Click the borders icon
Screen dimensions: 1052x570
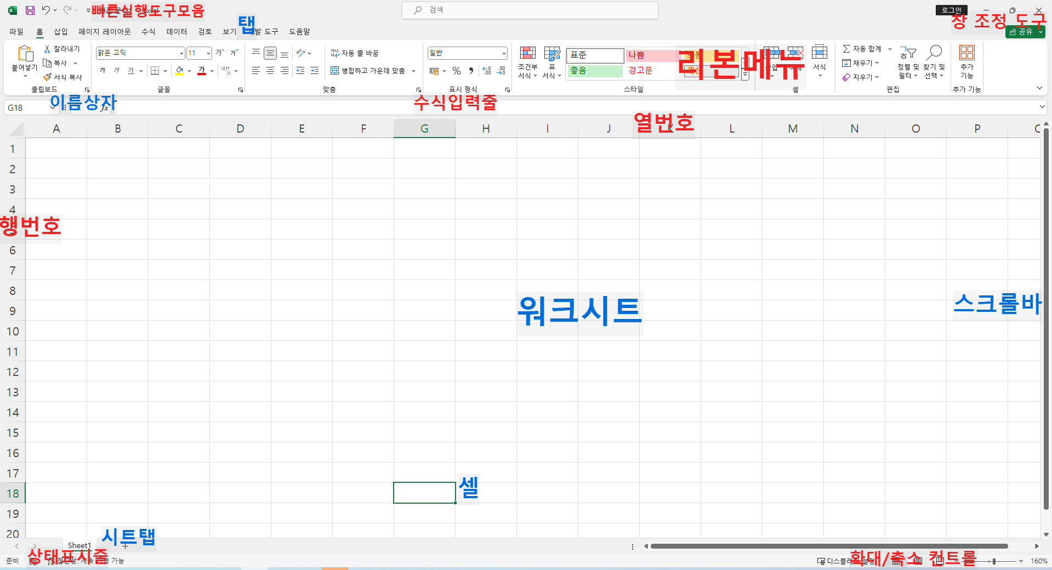155,71
